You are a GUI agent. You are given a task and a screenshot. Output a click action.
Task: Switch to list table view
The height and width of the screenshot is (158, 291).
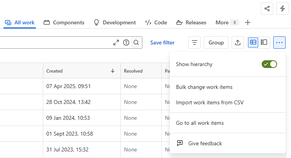point(253,42)
